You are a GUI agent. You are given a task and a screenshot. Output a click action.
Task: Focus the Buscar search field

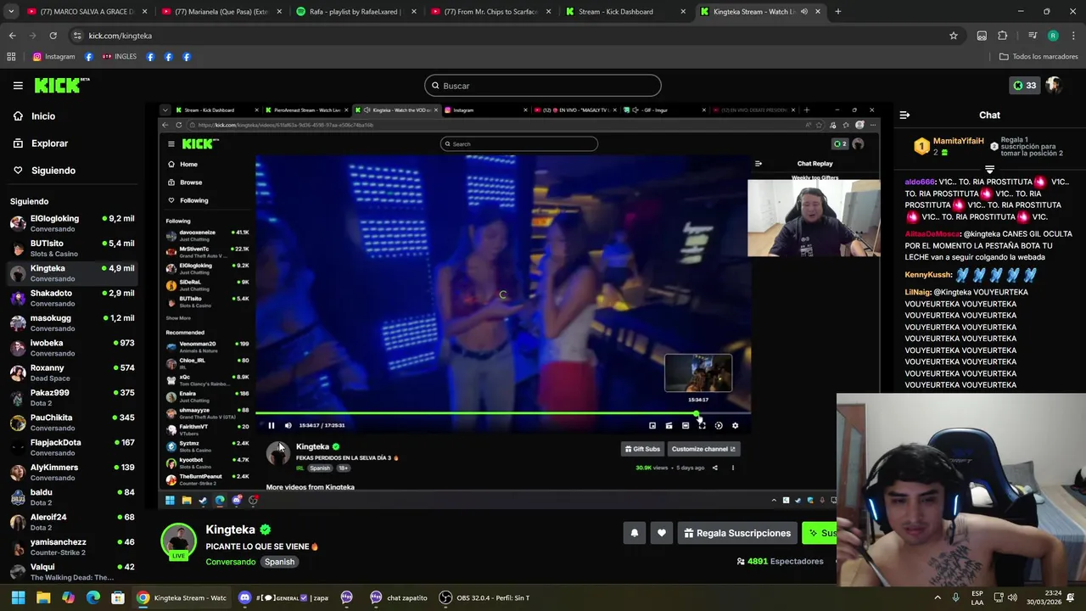tap(543, 86)
